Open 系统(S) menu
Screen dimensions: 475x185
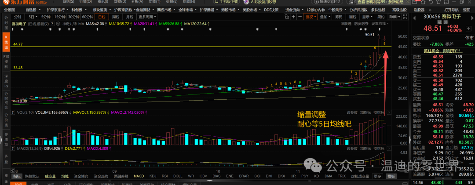(x=68, y=1)
